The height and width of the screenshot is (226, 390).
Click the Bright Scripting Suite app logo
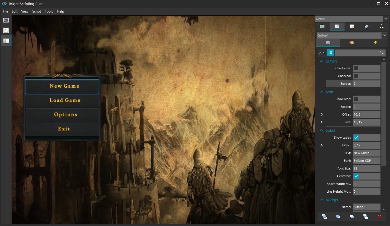[4, 4]
